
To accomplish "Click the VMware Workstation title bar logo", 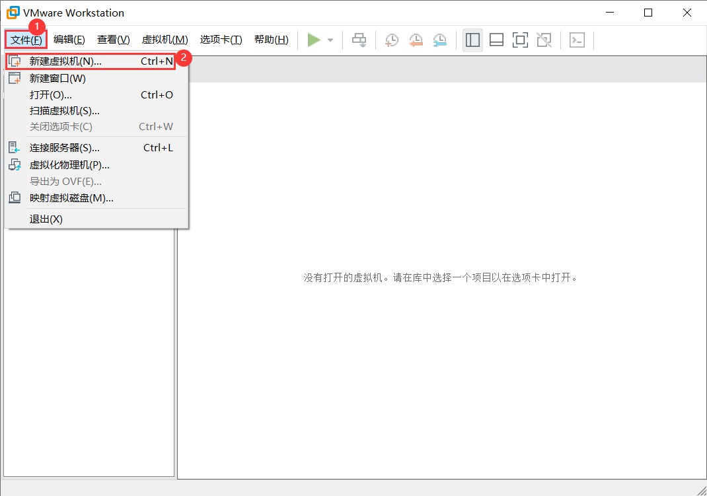I will click(13, 13).
